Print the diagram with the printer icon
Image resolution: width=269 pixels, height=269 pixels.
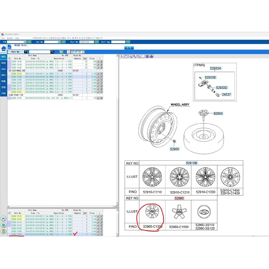[152, 56]
